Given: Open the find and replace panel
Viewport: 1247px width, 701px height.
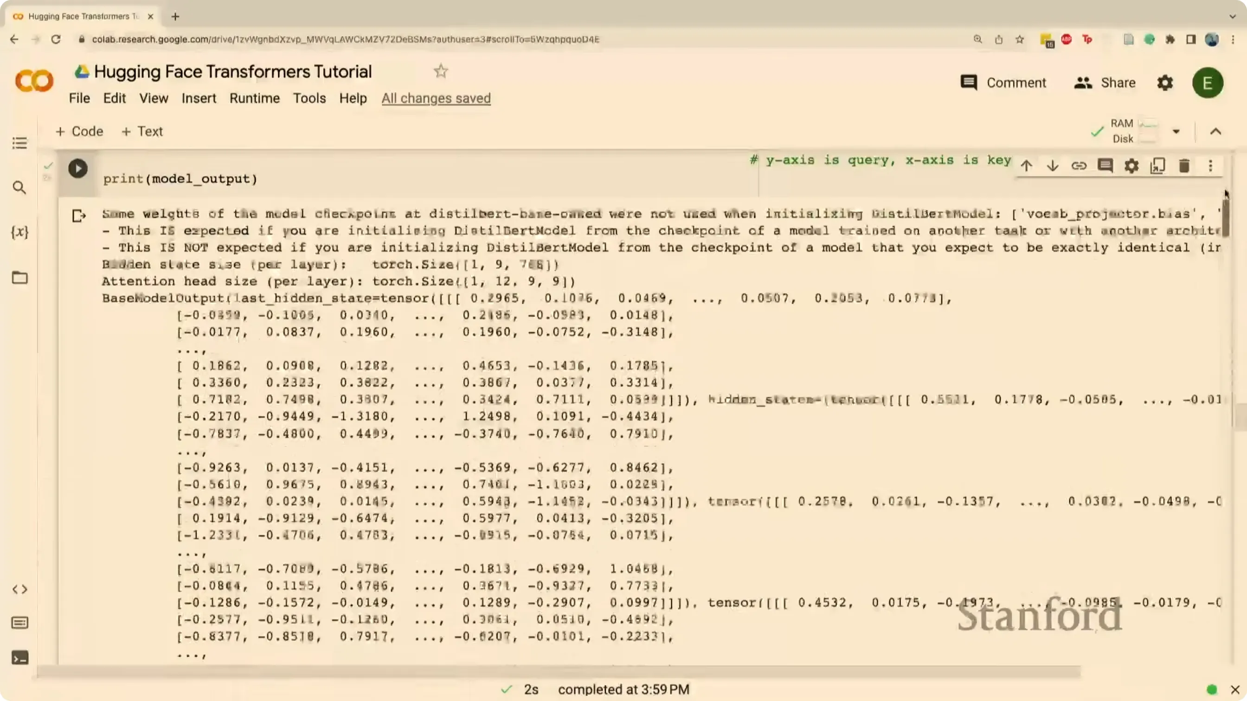Looking at the screenshot, I should [19, 187].
